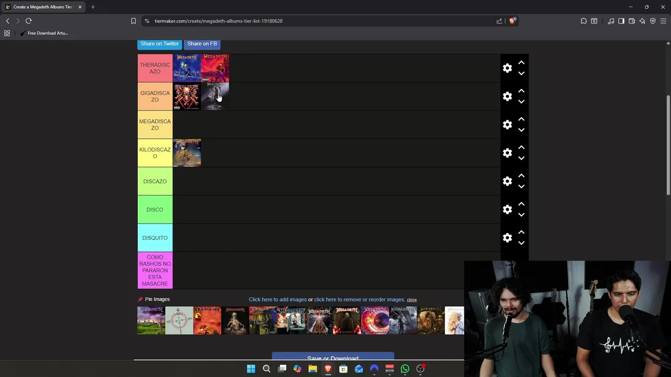Select red Megadeth album in THERADISCAZO row

[215, 68]
